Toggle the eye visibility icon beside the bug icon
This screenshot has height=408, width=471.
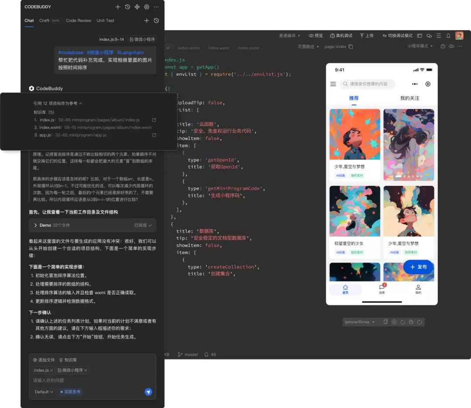[x=451, y=47]
